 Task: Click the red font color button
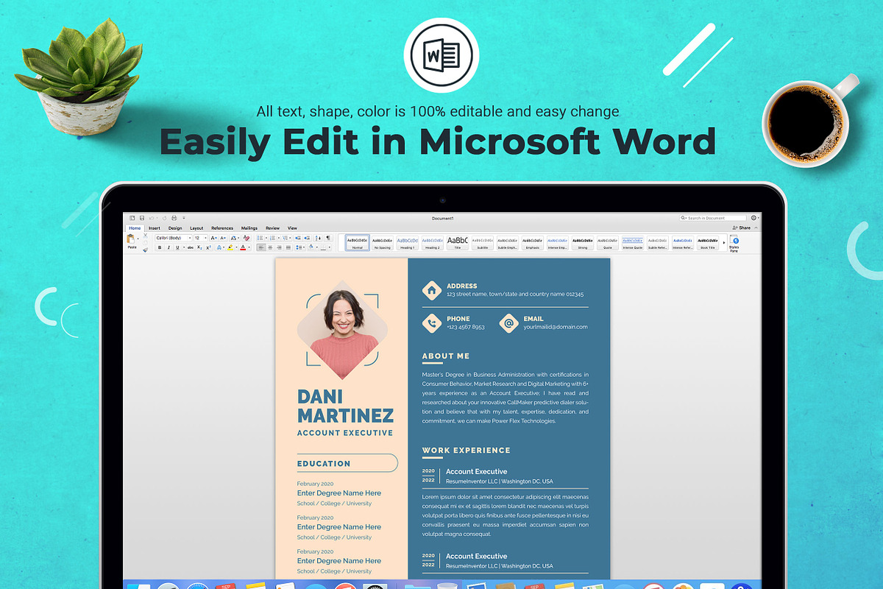point(243,247)
